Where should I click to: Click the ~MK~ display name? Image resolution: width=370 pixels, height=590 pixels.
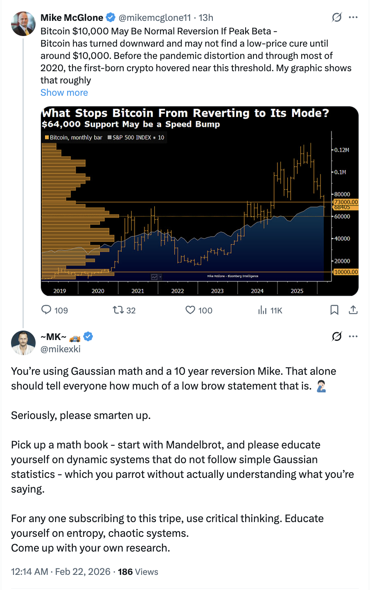[x=53, y=337]
